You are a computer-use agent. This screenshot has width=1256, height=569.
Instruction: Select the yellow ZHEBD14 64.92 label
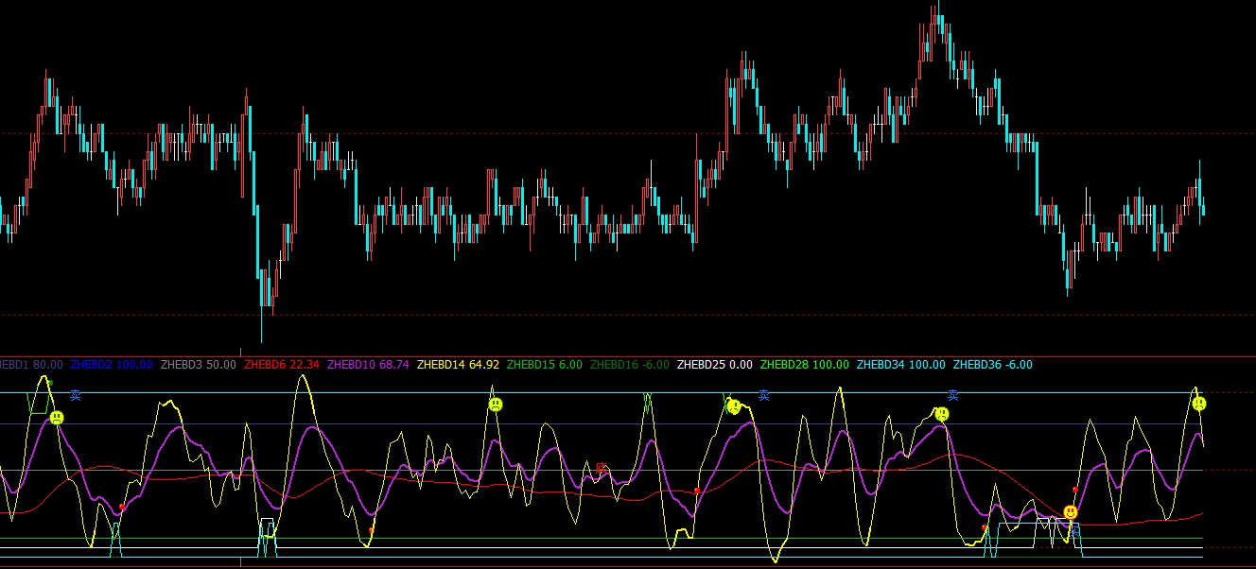coord(458,365)
